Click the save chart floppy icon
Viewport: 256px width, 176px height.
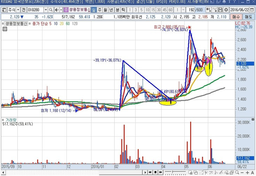[220, 10]
